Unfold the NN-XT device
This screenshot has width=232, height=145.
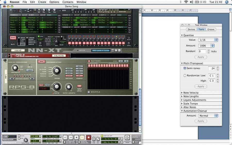pos(6,50)
